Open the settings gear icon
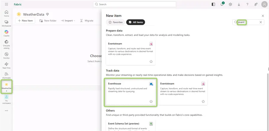The height and width of the screenshot is (131, 269). tap(230, 4)
